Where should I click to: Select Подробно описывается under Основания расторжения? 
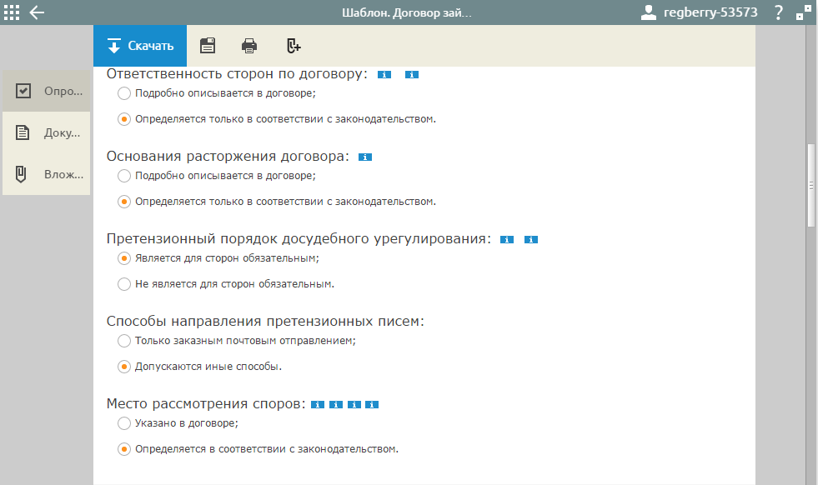pyautogui.click(x=124, y=176)
